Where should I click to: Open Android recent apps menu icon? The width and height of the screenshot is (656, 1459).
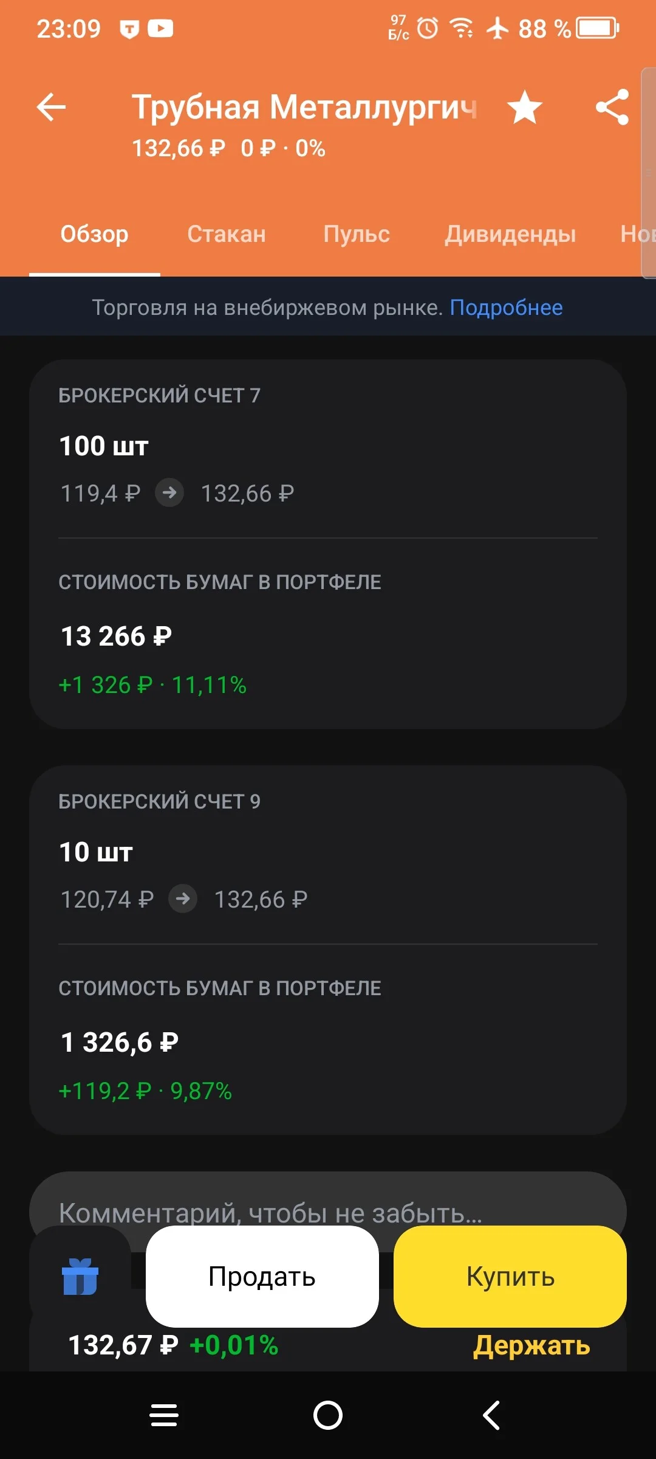164,1415
